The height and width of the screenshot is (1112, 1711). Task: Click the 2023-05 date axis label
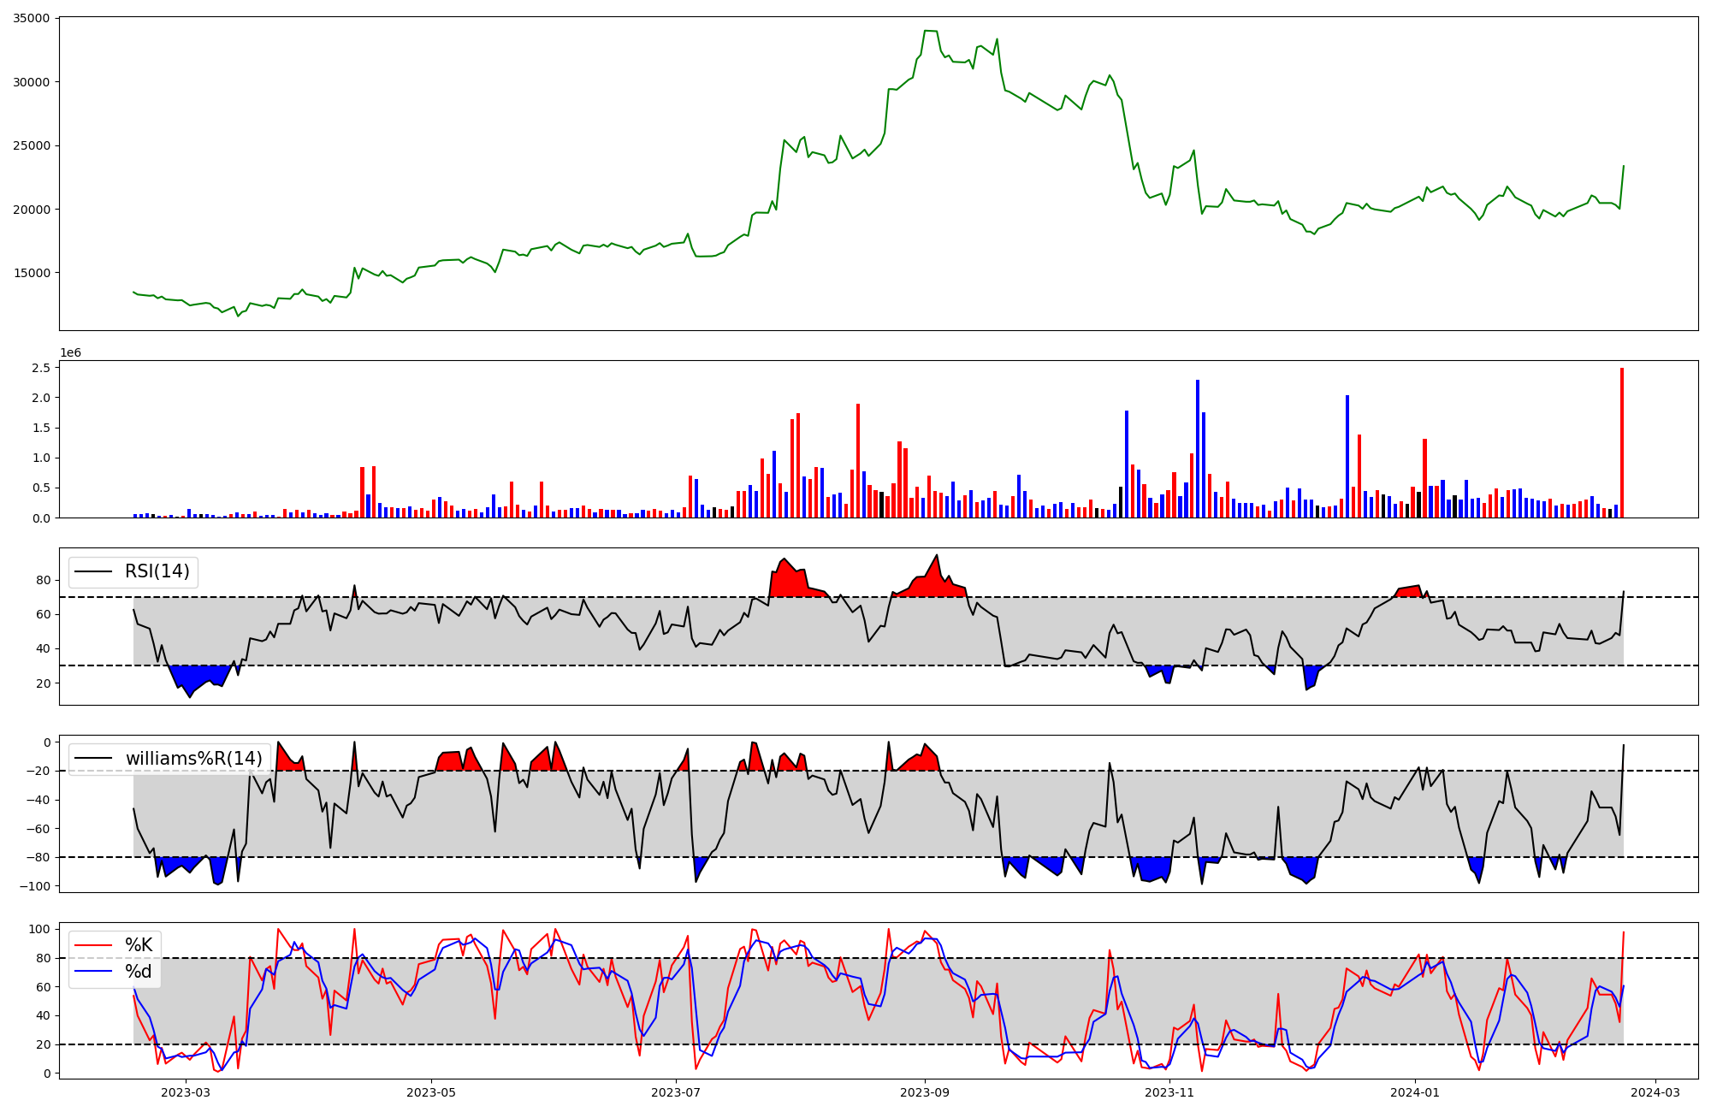[431, 1092]
